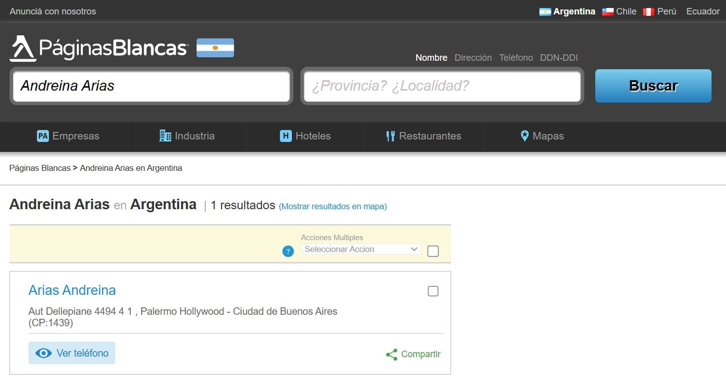The height and width of the screenshot is (391, 726).
Task: Tick the Acciones Multiples select-all checkbox
Action: click(433, 251)
